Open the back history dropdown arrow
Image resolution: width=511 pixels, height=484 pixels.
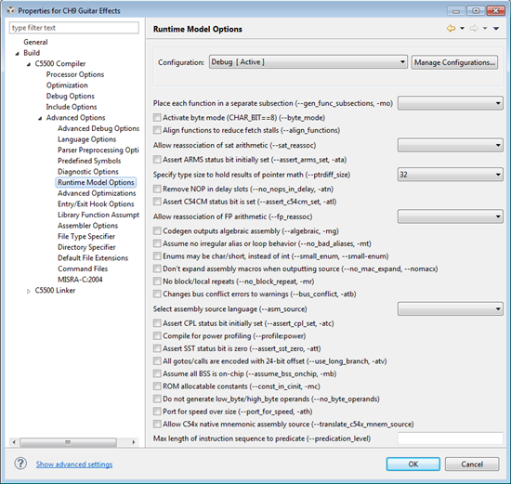point(462,29)
